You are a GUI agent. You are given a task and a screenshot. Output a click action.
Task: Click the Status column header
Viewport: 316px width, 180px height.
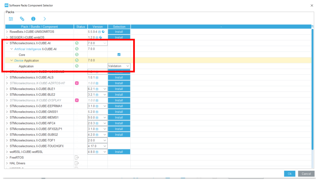81,27
